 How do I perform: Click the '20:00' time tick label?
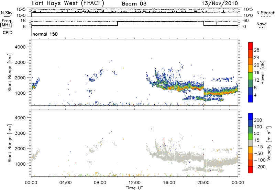(203, 183)
